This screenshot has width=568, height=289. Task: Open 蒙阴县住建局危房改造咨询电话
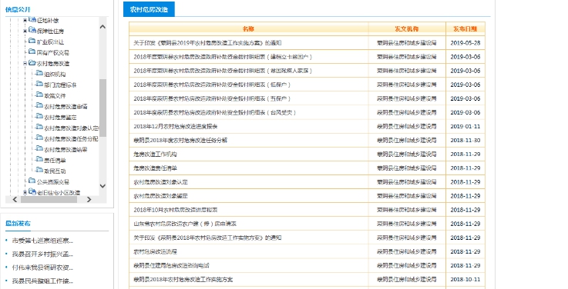(171, 265)
